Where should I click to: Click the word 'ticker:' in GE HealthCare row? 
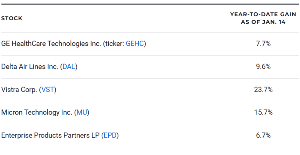tap(115, 44)
